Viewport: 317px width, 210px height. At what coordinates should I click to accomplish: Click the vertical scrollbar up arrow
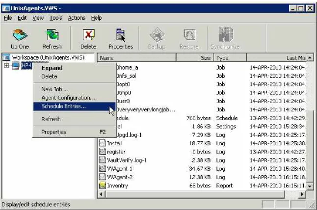(310, 58)
